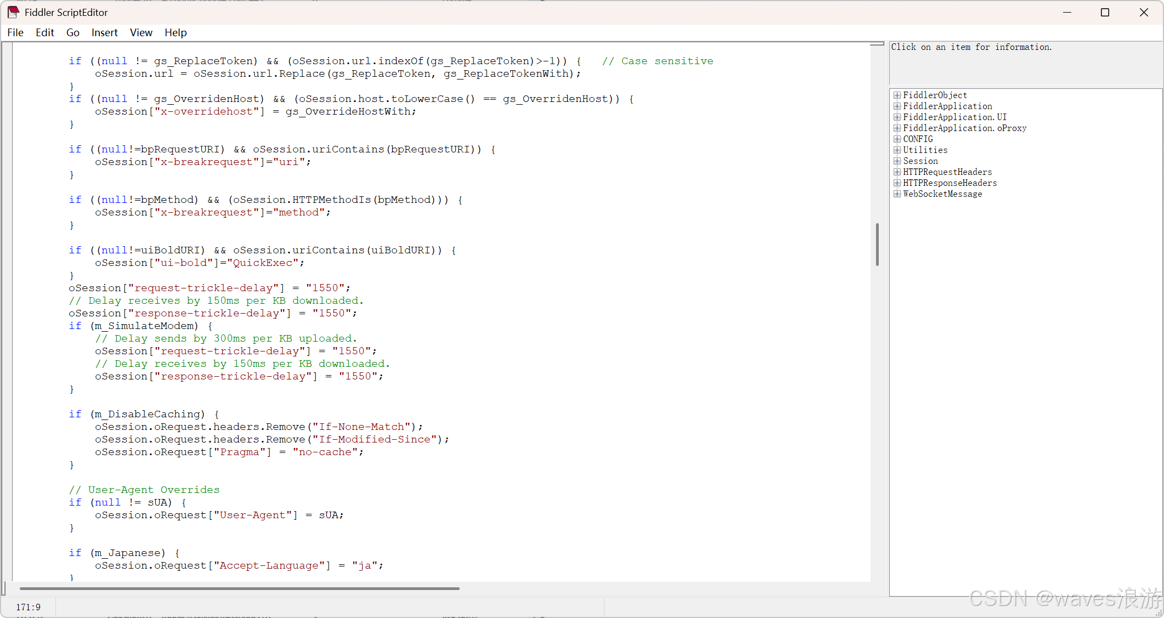Screen dimensions: 1164x618
Task: Select the WebSocketMessage tree item label
Action: tap(942, 194)
